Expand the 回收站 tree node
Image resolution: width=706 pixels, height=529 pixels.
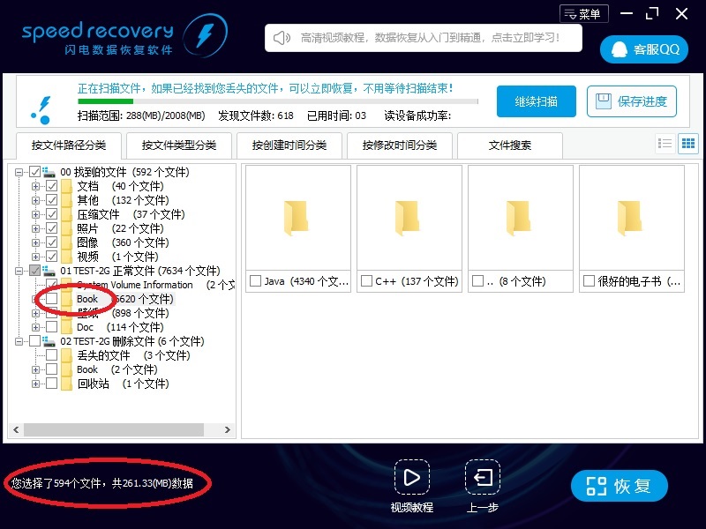pos(35,384)
